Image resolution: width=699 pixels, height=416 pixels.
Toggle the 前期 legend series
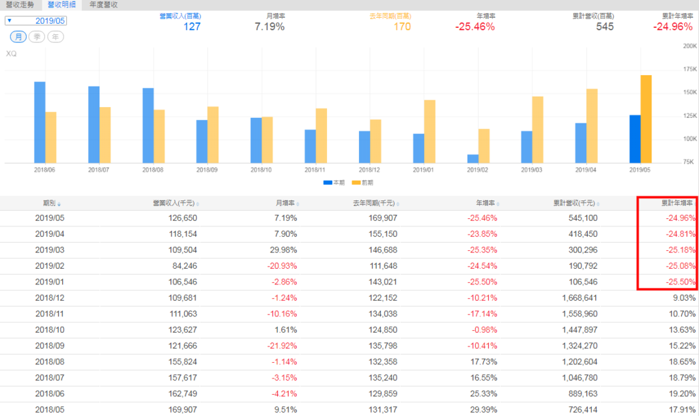[x=362, y=183]
